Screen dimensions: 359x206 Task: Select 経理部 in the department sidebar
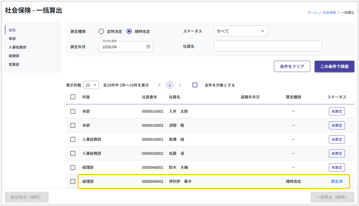[14, 56]
